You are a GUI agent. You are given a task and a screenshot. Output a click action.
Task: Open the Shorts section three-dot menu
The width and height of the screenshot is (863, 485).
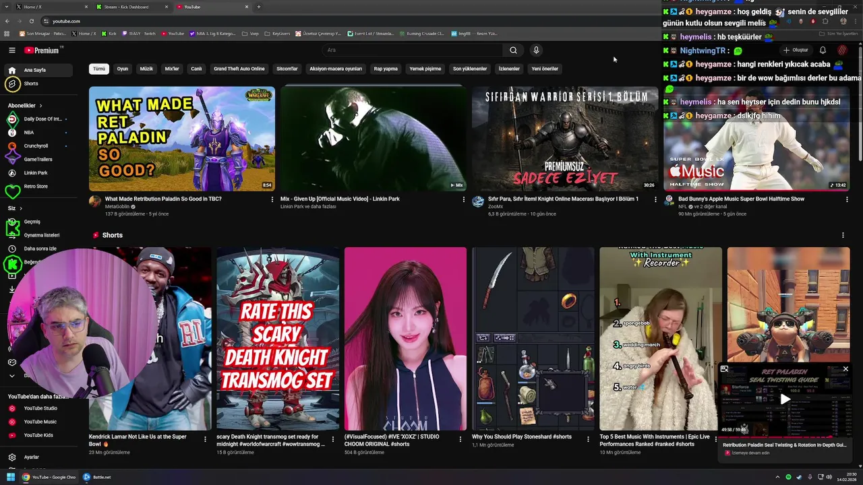pos(843,235)
